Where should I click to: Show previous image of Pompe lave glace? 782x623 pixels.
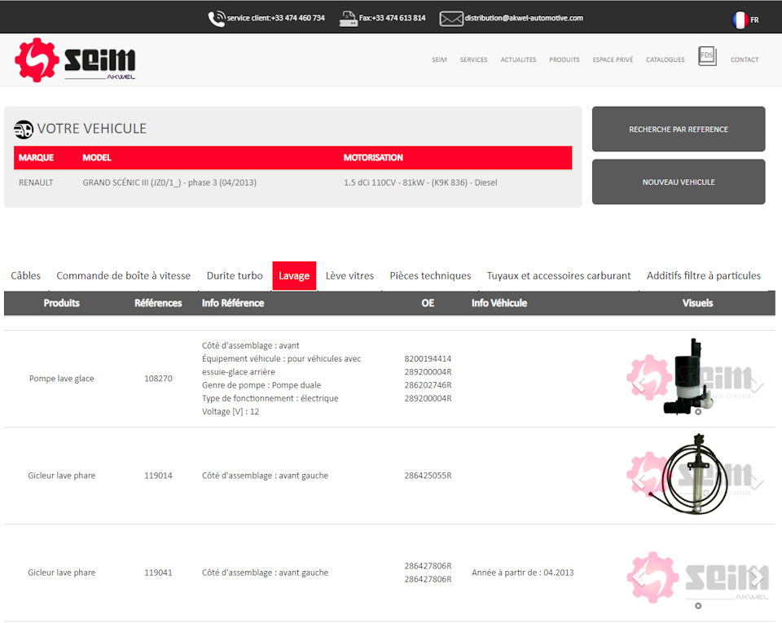point(639,384)
